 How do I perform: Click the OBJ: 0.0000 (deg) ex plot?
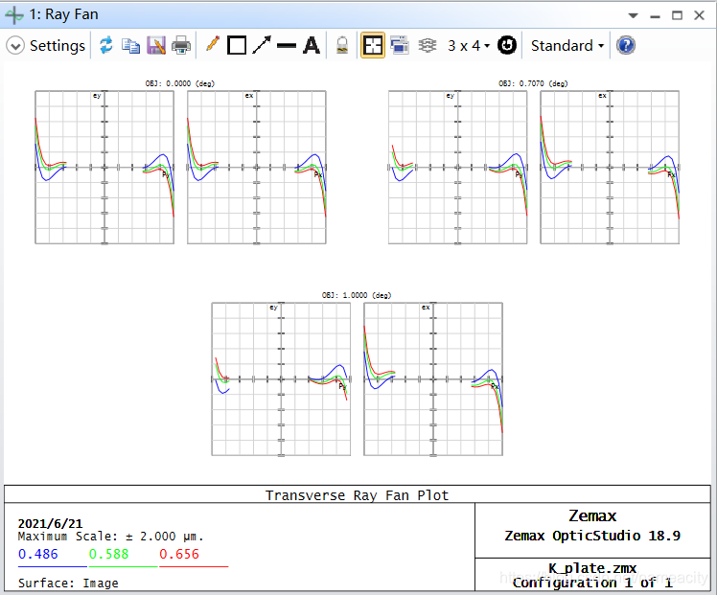point(257,168)
